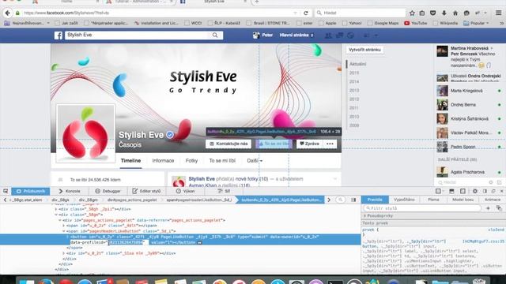Open Facebook messages icon
The width and height of the screenshot is (506, 284).
click(x=339, y=35)
